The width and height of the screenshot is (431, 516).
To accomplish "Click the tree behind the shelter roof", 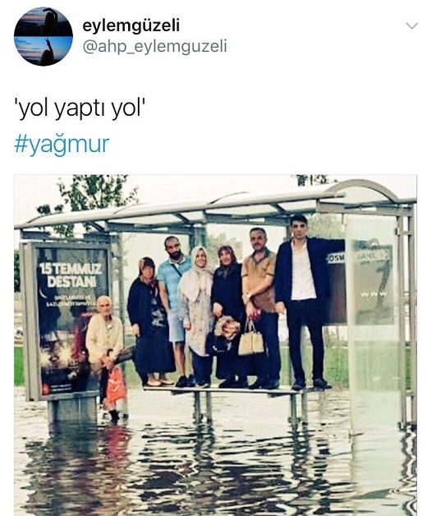I will (x=90, y=194).
